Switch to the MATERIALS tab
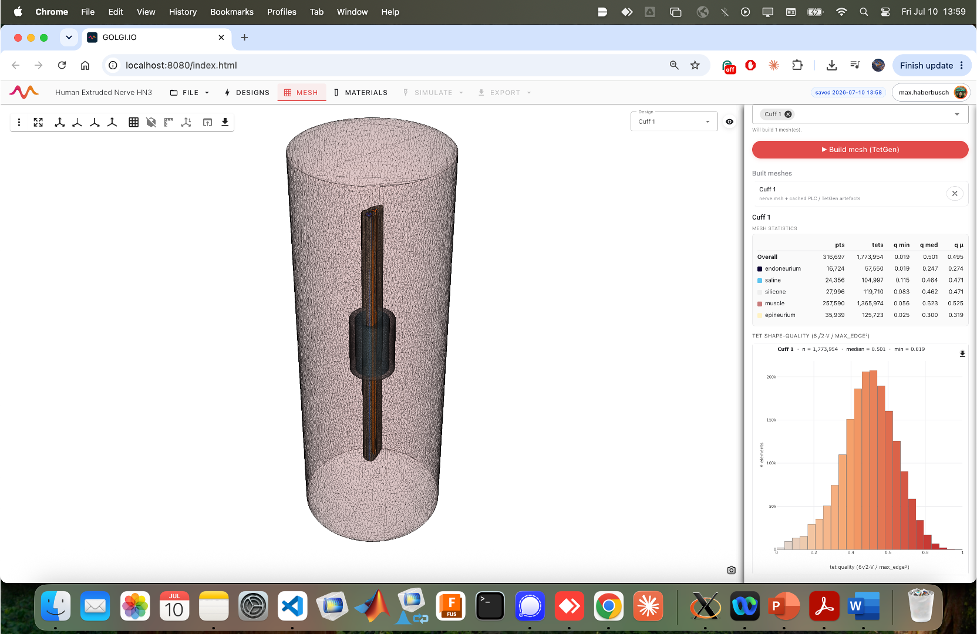The width and height of the screenshot is (977, 634). coord(361,93)
